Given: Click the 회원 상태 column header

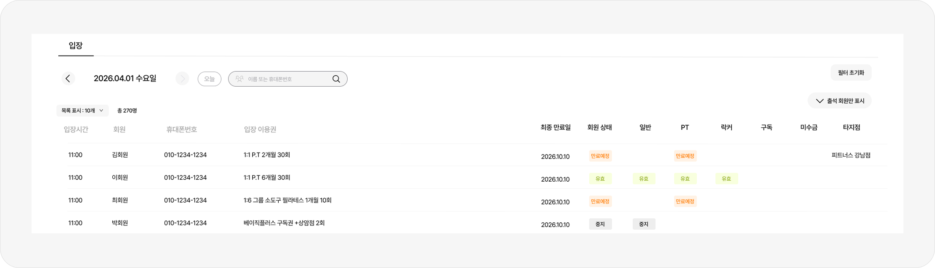Looking at the screenshot, I should click(x=599, y=127).
